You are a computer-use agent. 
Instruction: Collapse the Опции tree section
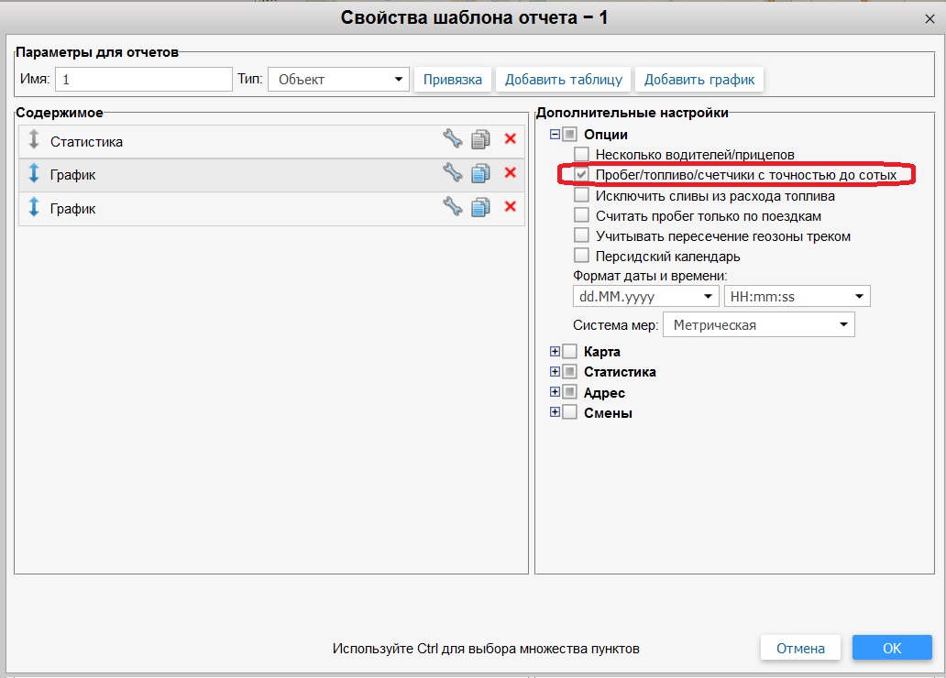pos(555,135)
